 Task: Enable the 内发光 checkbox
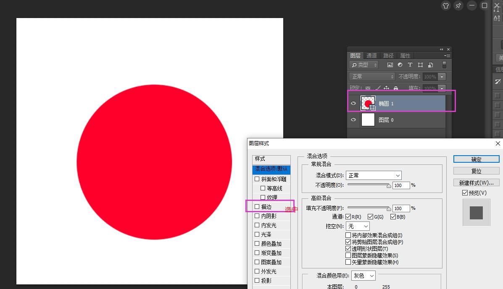[257, 225]
